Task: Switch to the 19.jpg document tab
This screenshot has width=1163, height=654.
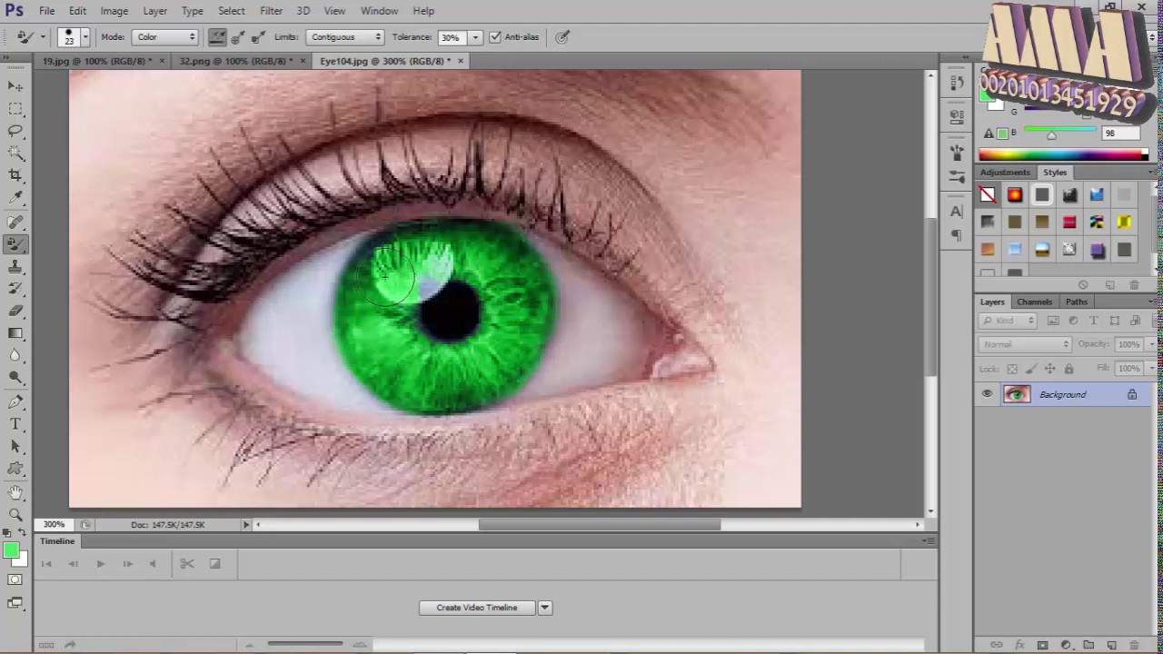Action: click(x=98, y=61)
